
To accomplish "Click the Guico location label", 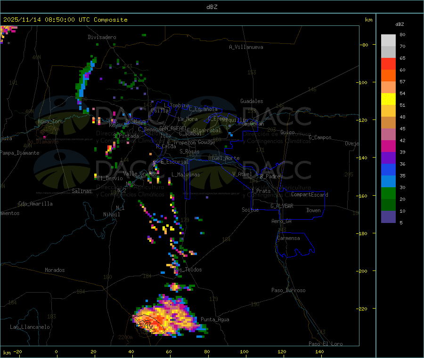I will (x=287, y=132).
